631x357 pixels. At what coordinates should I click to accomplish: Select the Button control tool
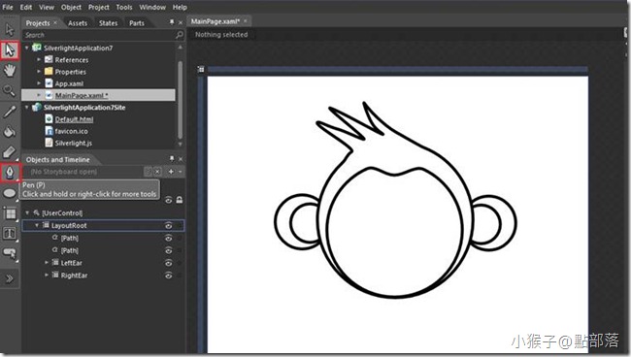pyautogui.click(x=10, y=253)
